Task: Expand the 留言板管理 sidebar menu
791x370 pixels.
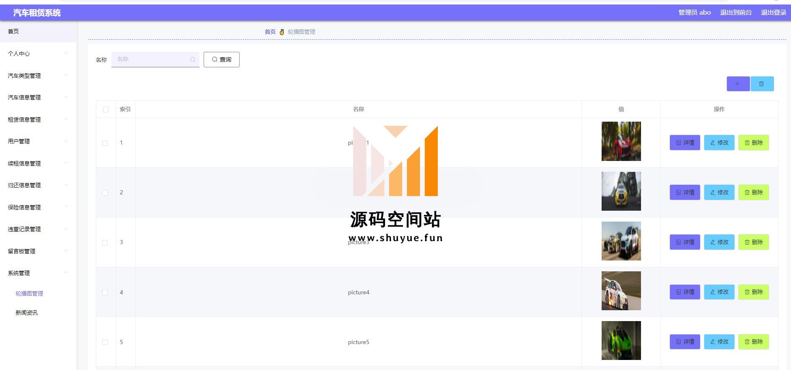Action: [38, 251]
